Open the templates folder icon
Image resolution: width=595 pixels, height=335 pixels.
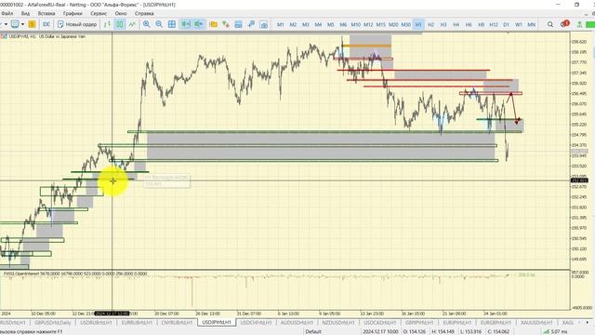tap(213, 24)
